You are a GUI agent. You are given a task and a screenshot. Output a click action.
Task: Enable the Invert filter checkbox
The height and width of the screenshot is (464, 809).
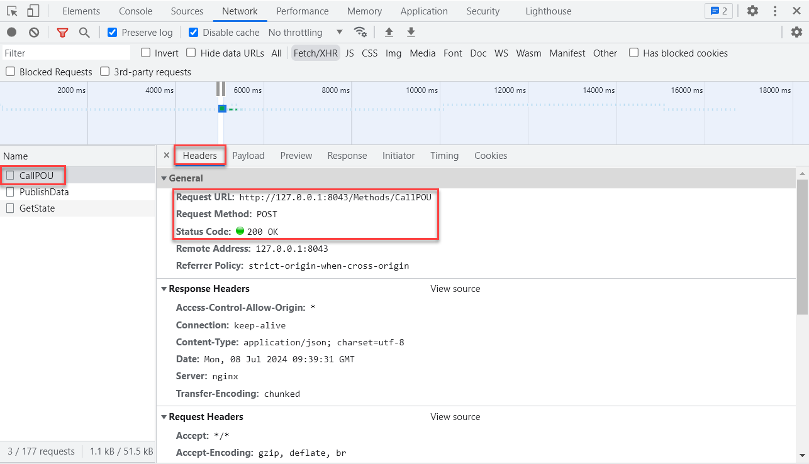(x=145, y=53)
